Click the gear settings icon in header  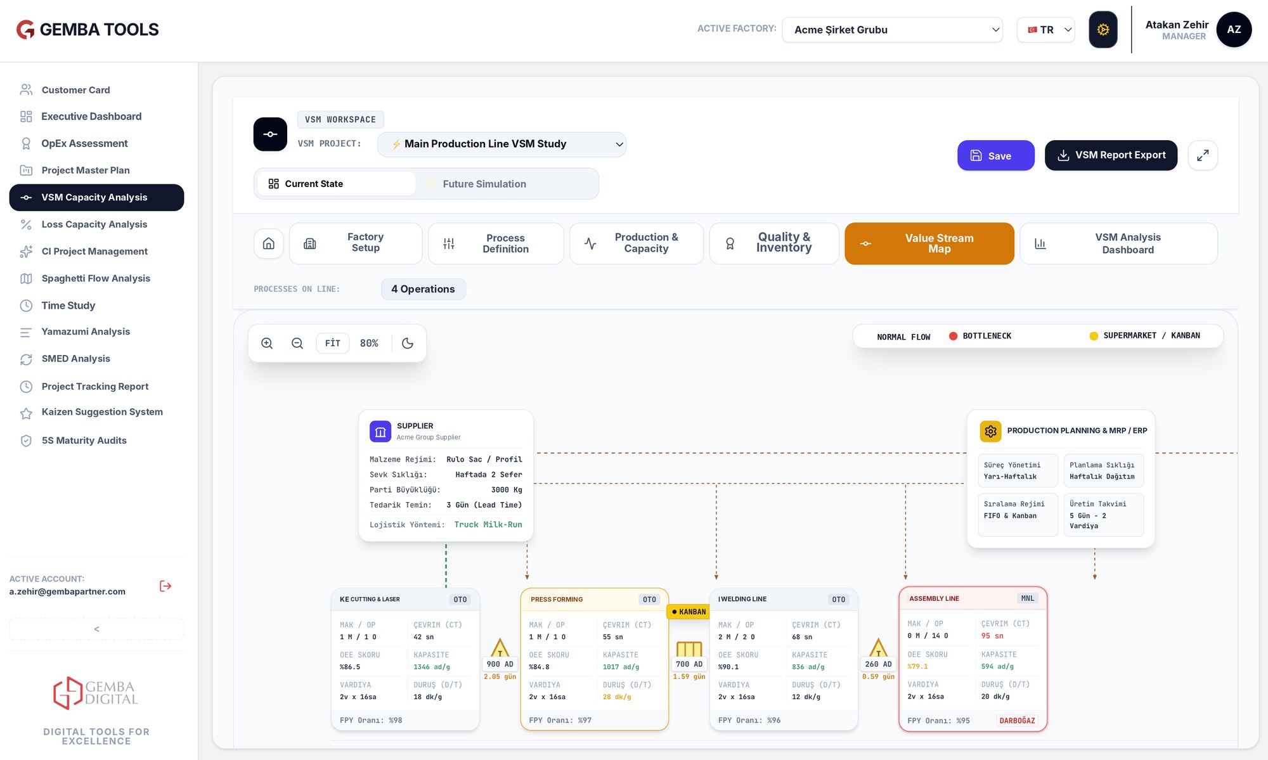[1103, 29]
